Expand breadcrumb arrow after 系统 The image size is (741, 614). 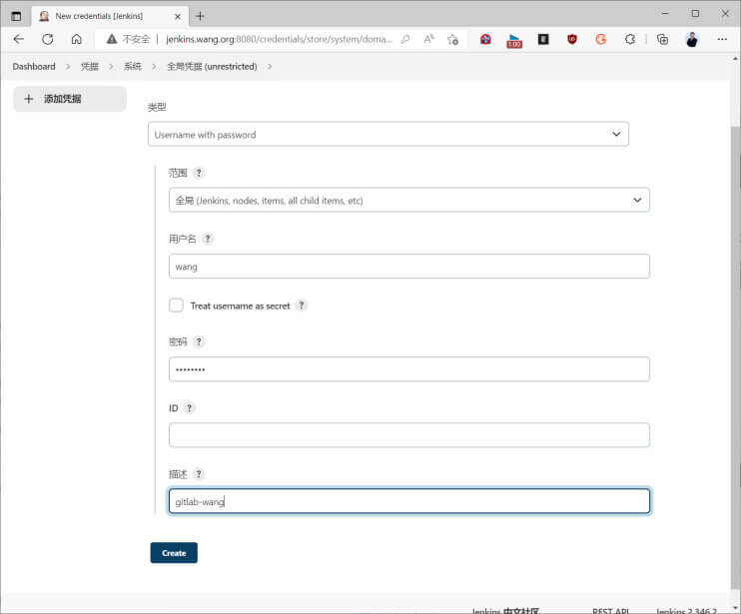coord(154,67)
